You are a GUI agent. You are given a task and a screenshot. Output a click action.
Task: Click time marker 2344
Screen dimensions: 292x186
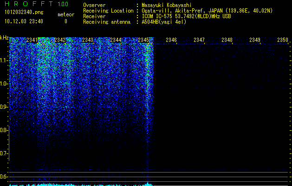pyautogui.click(x=116, y=40)
